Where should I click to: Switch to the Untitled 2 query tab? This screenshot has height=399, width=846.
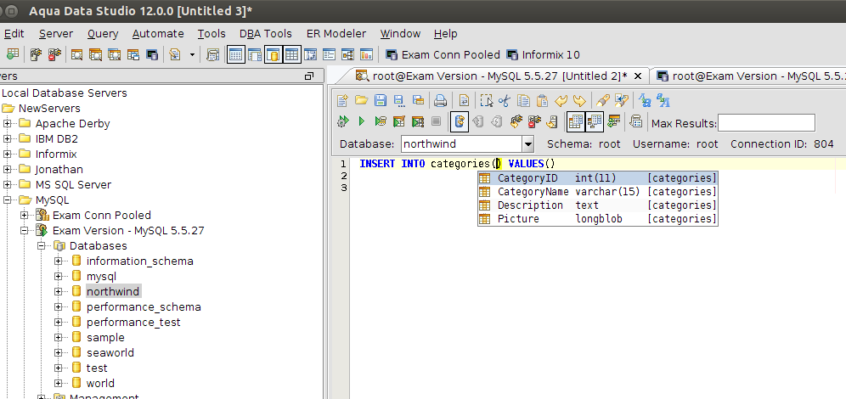pyautogui.click(x=492, y=76)
